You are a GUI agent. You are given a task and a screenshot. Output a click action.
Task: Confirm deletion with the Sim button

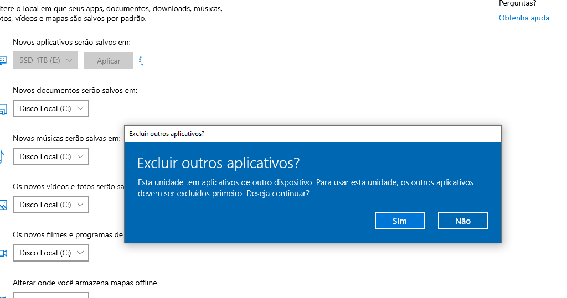pyautogui.click(x=400, y=221)
